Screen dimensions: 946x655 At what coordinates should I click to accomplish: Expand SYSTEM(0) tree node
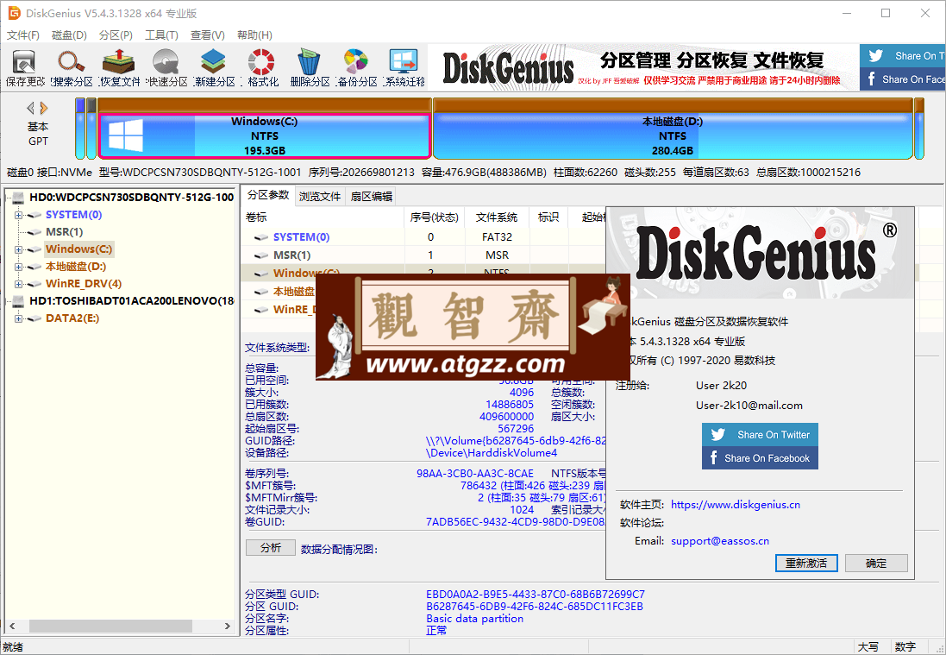(18, 215)
